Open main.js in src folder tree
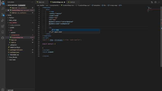Viewport: 162px width, 91px height. [x=20, y=42]
